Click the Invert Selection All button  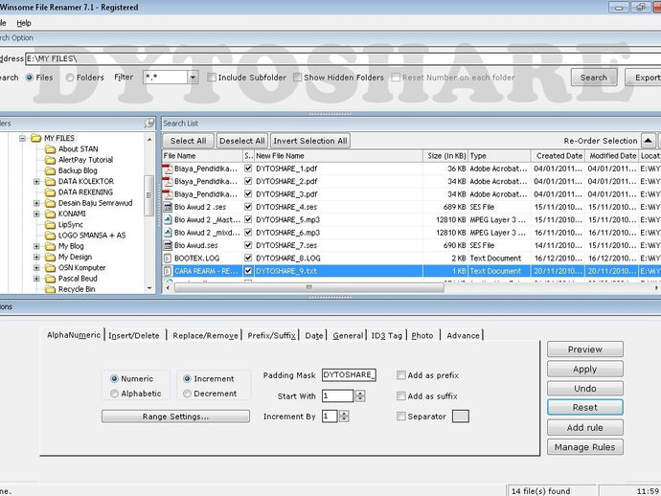pyautogui.click(x=310, y=141)
